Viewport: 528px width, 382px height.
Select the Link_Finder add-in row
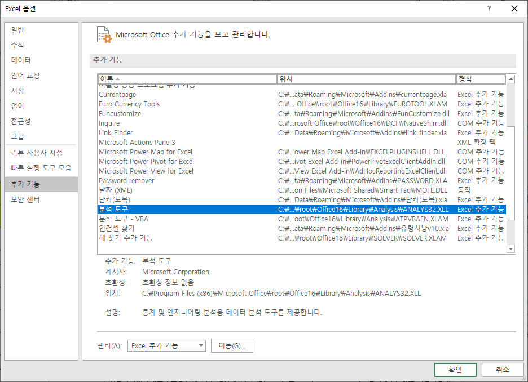click(301, 133)
